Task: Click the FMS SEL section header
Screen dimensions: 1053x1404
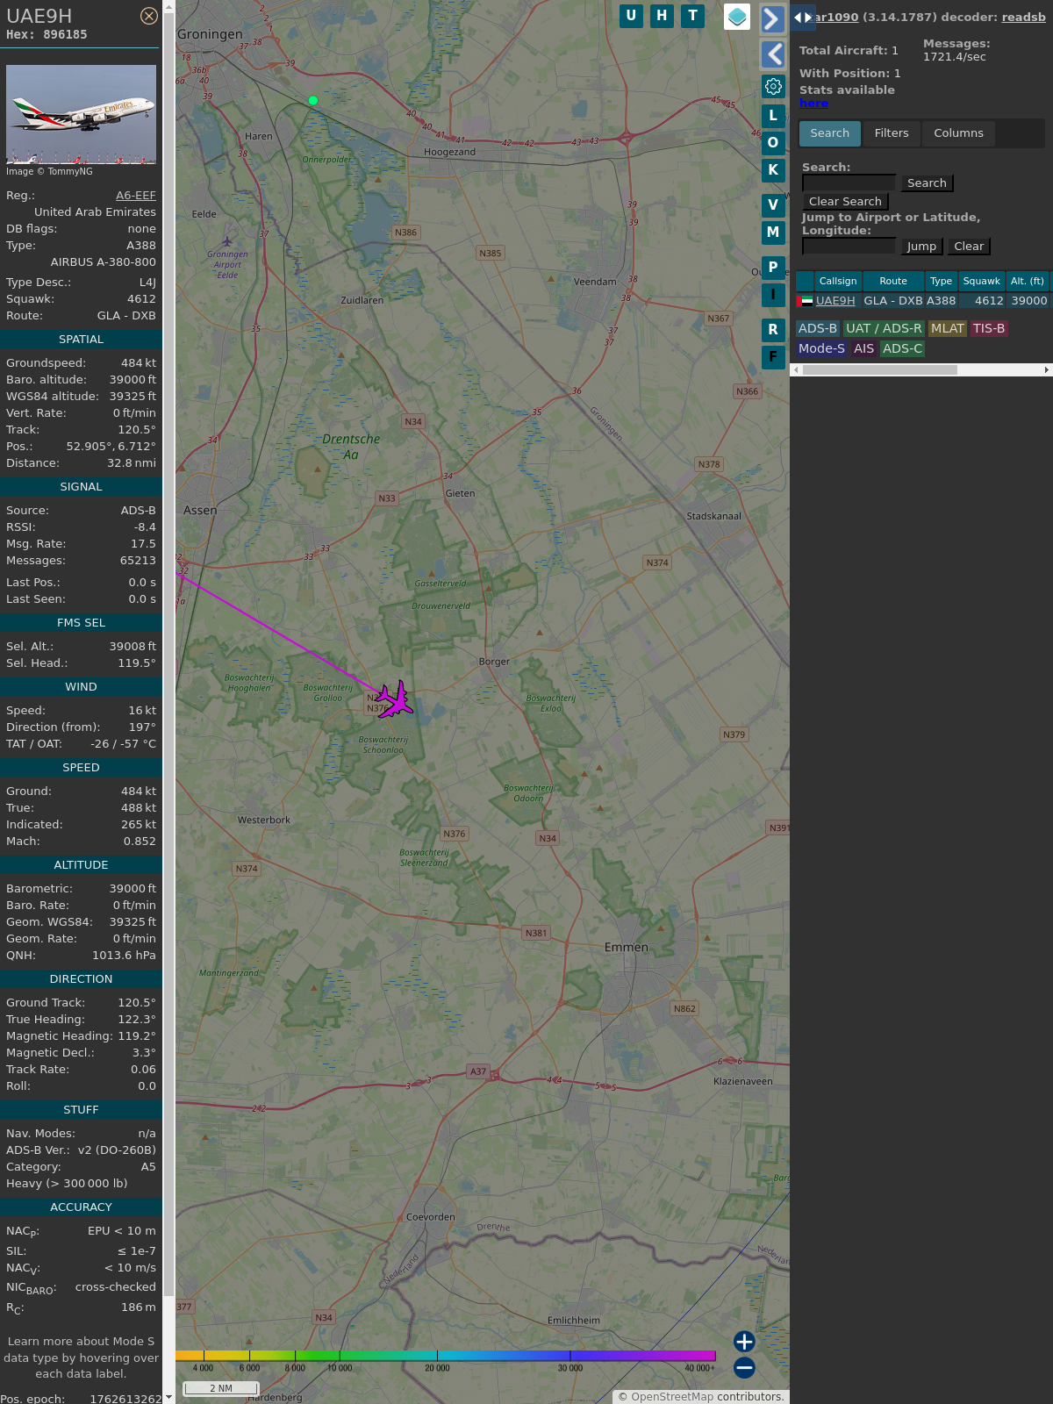Action: pos(81,623)
